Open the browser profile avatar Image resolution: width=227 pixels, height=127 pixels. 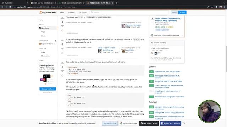click(x=221, y=7)
